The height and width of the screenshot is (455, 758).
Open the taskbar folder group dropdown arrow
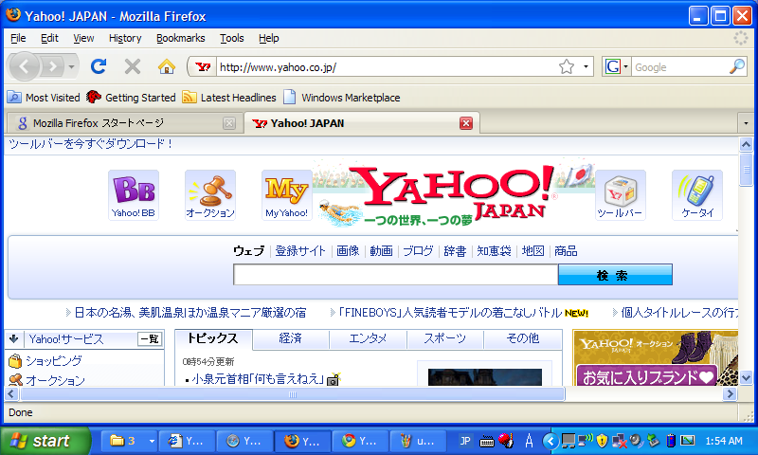(x=152, y=441)
